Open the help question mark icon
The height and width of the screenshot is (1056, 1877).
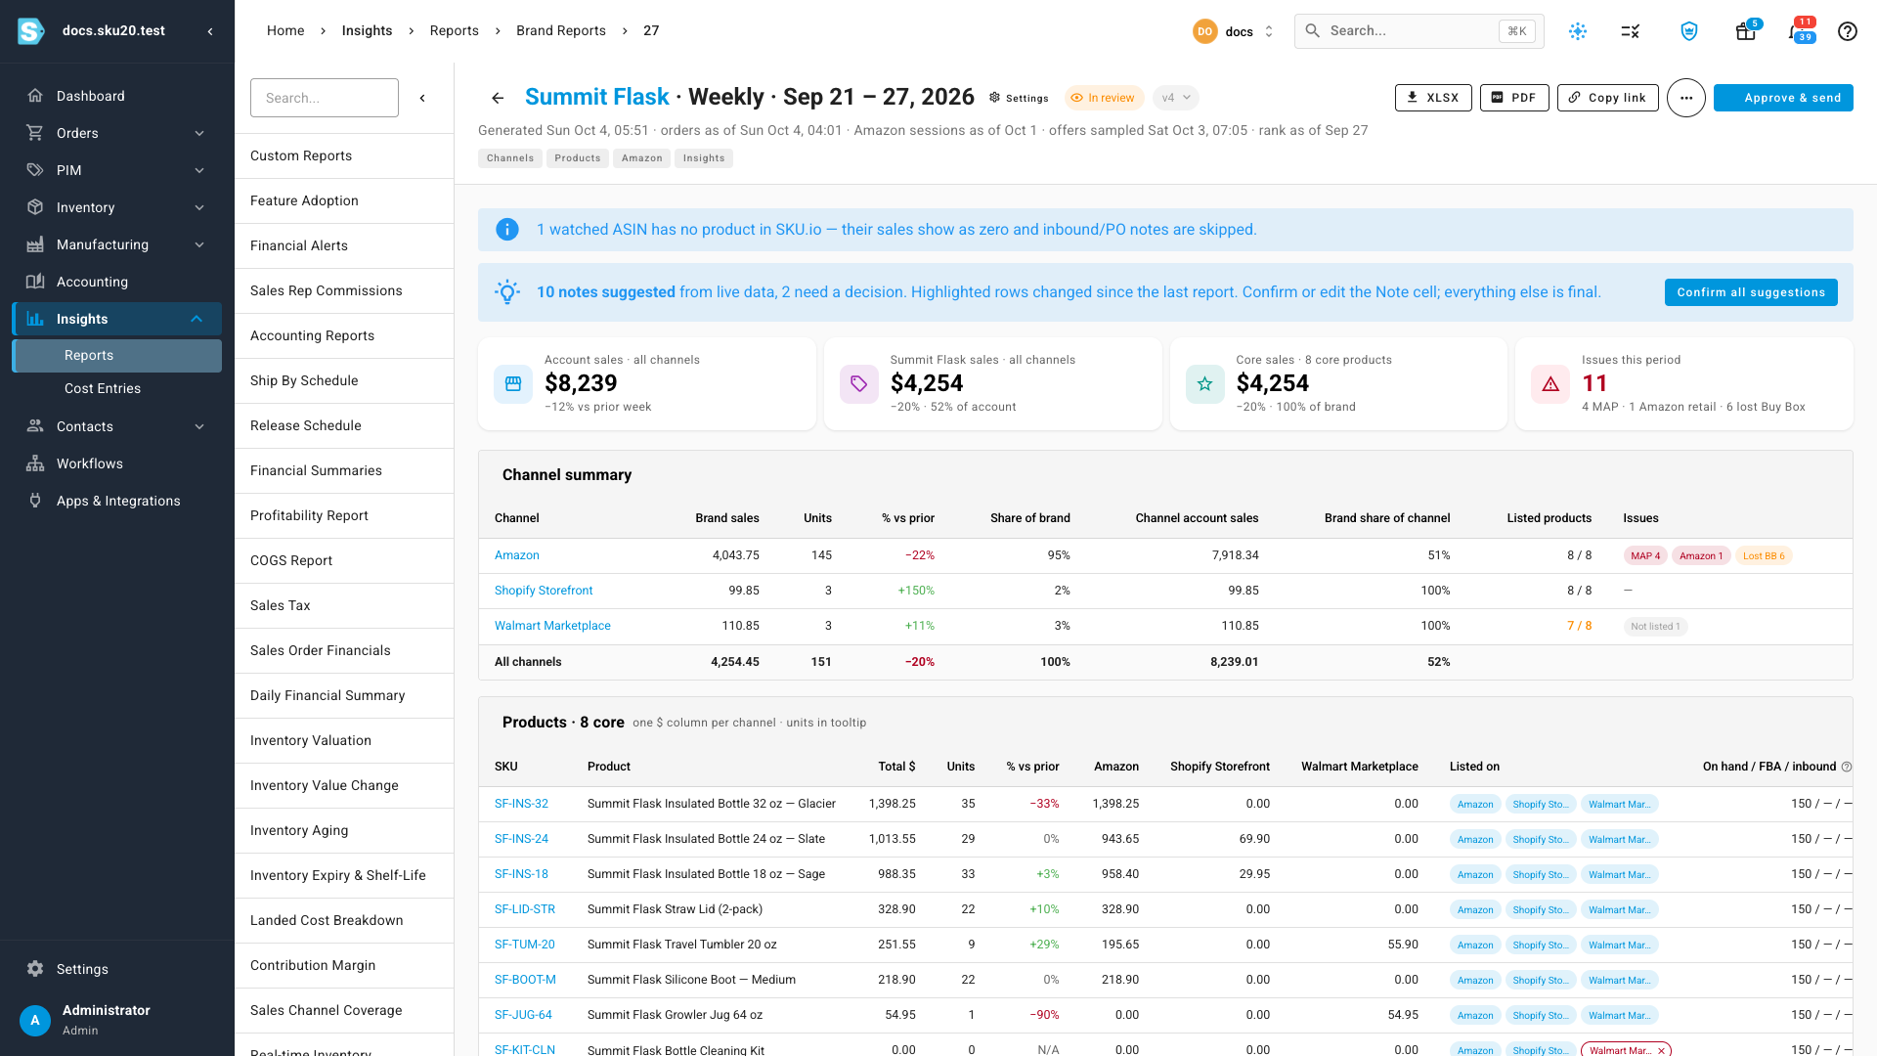click(1847, 31)
